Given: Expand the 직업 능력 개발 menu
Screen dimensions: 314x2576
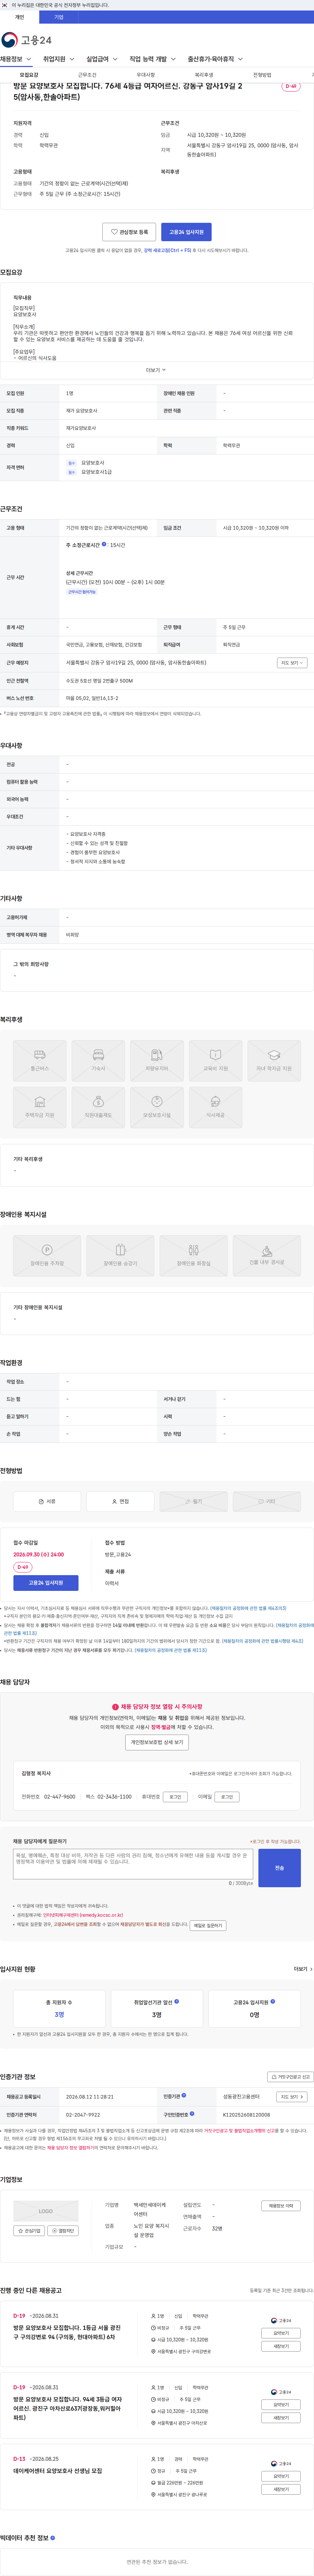Looking at the screenshot, I should pos(152,59).
